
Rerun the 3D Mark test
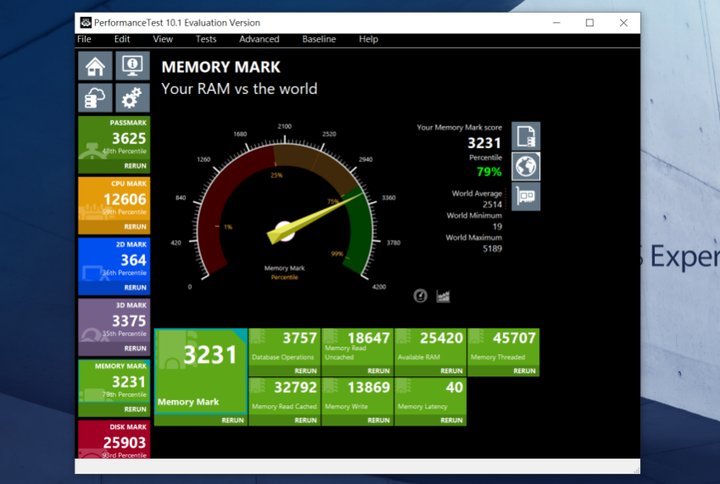135,348
